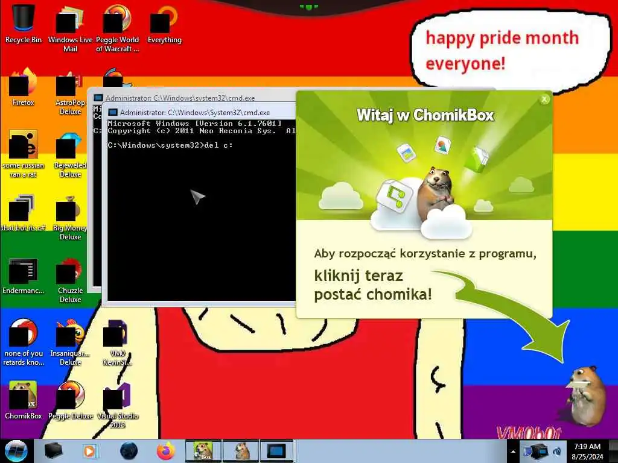Switch to the hamster taskbar button
This screenshot has width=618, height=463.
[241, 451]
